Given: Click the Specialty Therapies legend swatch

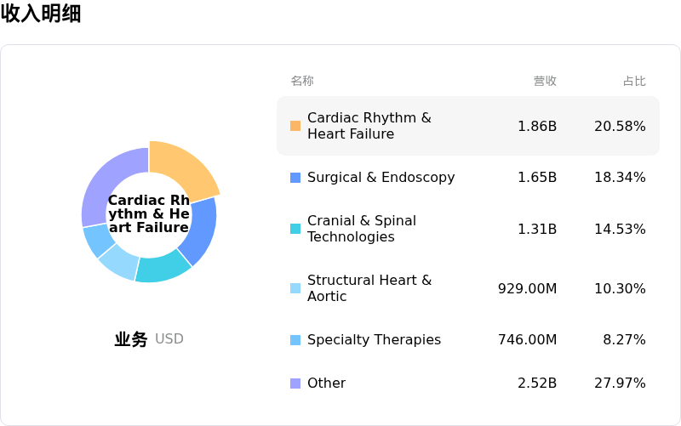Looking at the screenshot, I should point(295,340).
